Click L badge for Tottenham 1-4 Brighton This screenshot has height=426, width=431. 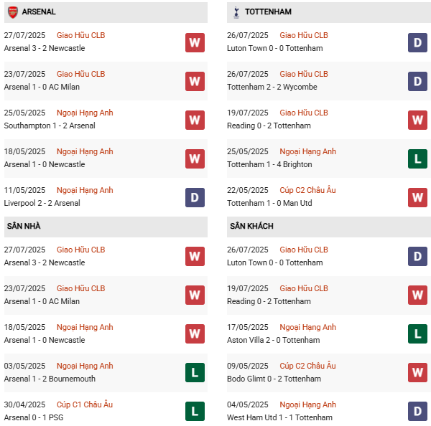click(417, 158)
